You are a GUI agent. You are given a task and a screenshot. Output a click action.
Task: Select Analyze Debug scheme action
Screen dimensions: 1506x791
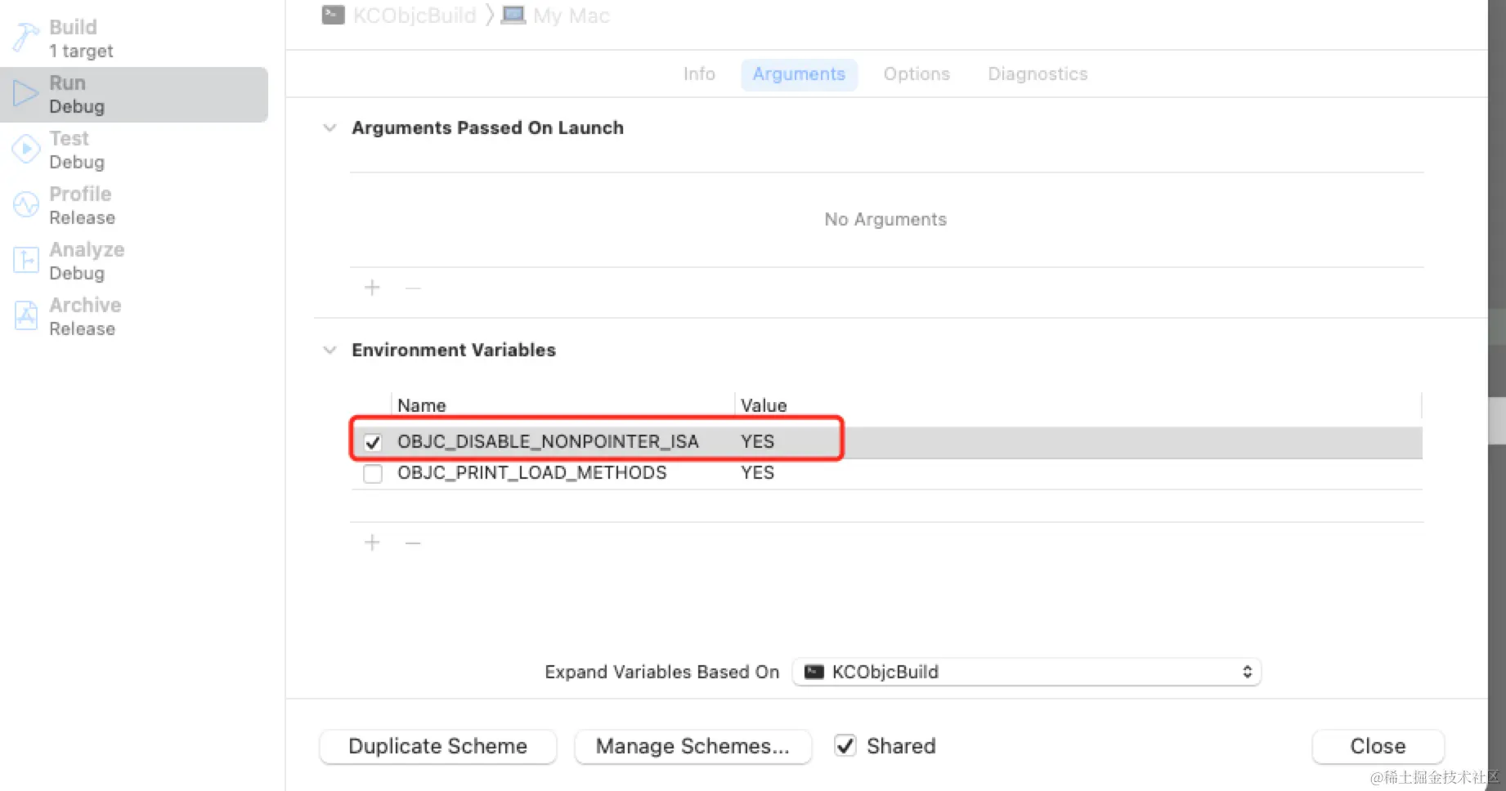click(134, 261)
